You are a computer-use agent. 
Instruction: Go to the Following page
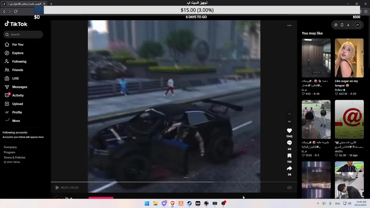click(x=19, y=62)
